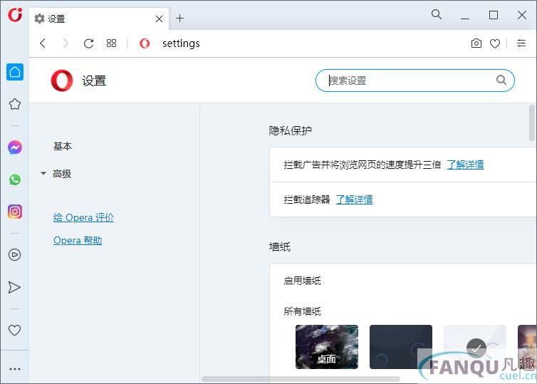
Task: Choose the dark navy wallpaper thumbnail
Action: coord(401,347)
